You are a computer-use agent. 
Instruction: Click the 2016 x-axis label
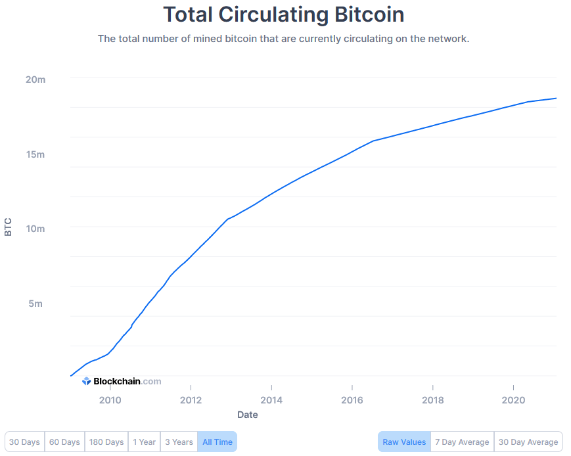[352, 399]
